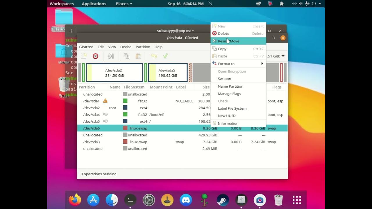Click the new tab plus button in terminal window
372x209 pixels.
(x=71, y=31)
